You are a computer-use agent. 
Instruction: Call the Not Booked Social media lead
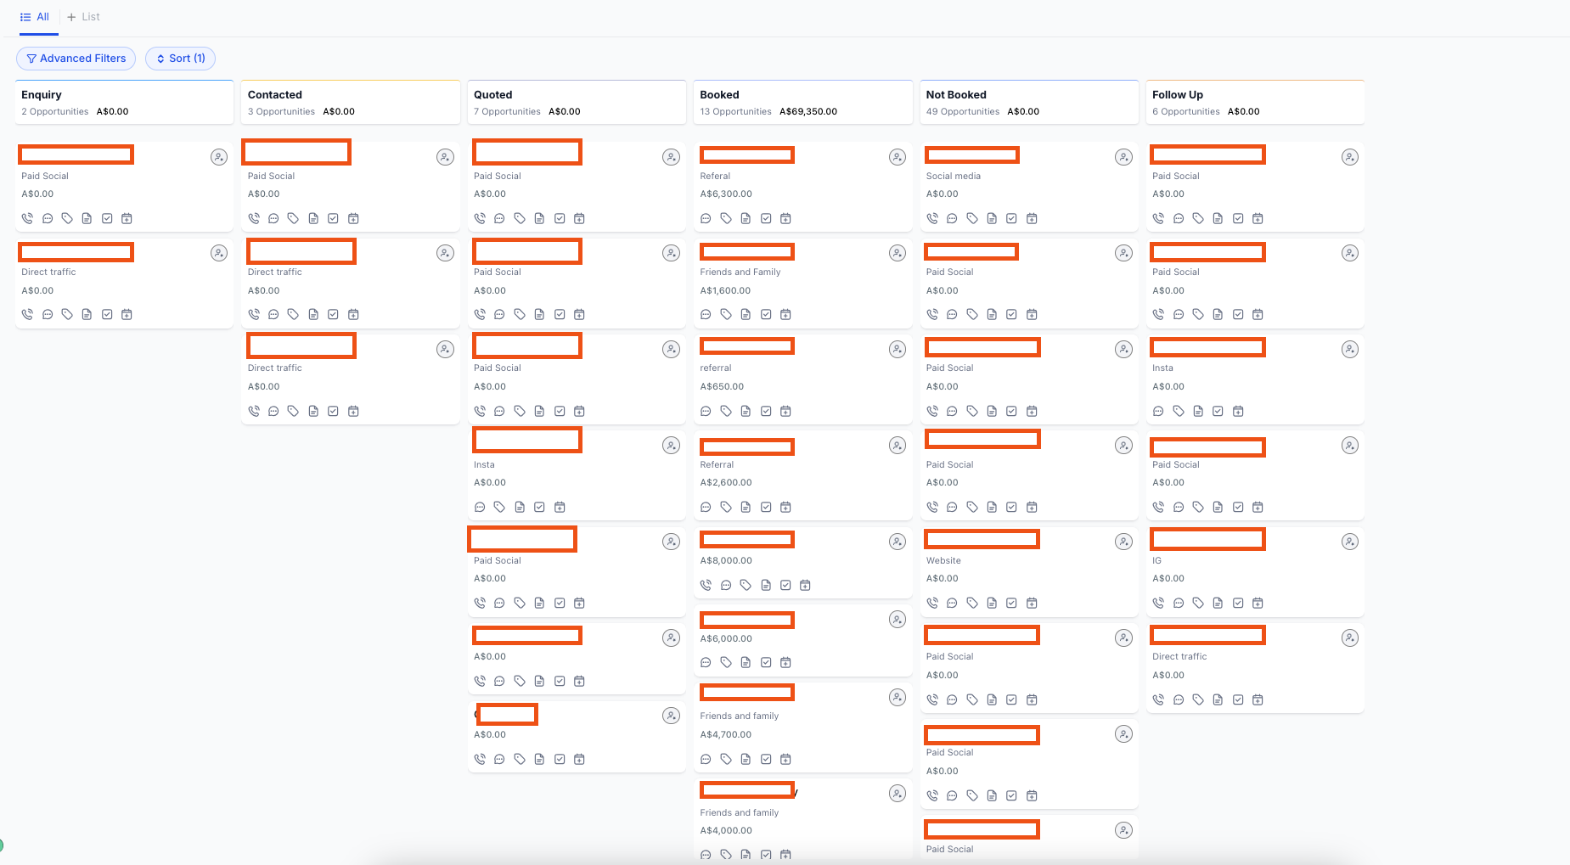click(x=932, y=218)
